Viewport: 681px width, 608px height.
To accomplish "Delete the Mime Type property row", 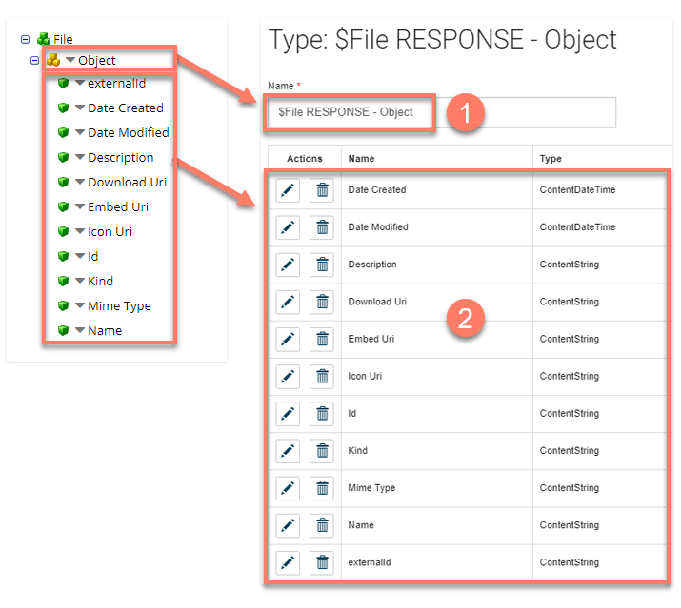I will 322,489.
